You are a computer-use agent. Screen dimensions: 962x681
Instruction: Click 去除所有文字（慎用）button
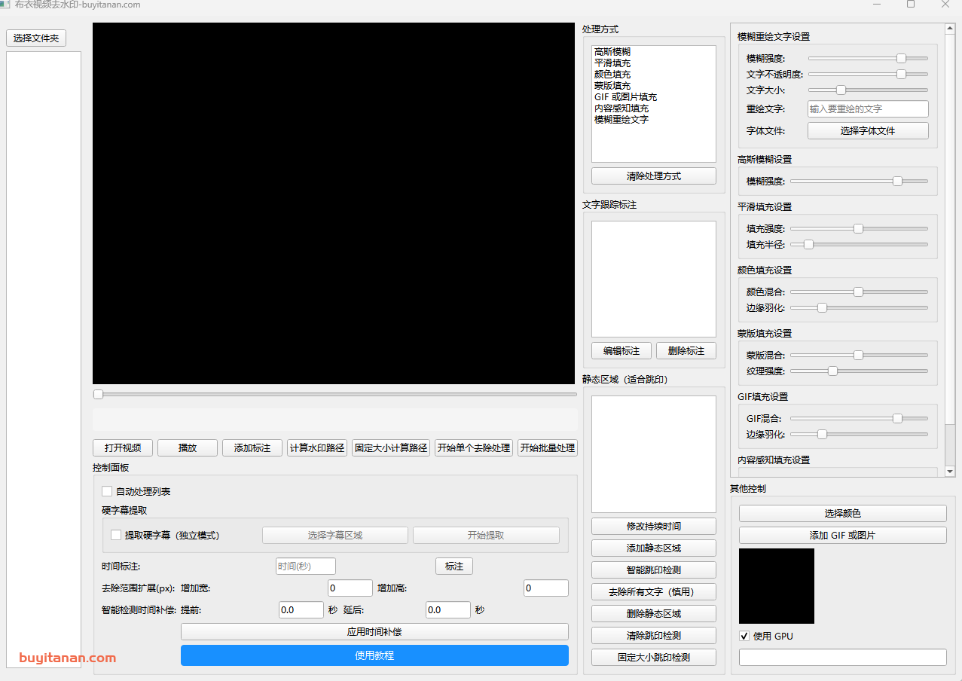[x=654, y=591]
